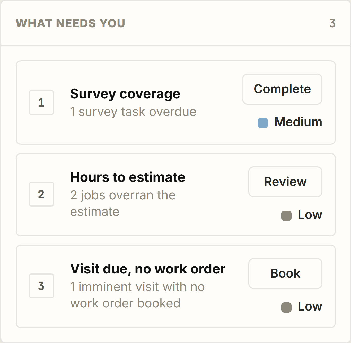The height and width of the screenshot is (343, 351).
Task: Open Review for Hours to estimate
Action: tap(285, 182)
